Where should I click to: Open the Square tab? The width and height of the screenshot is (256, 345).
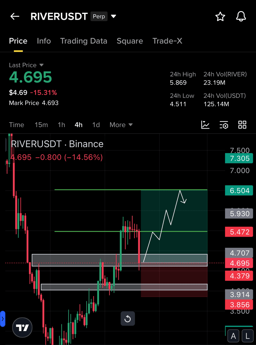(x=130, y=41)
